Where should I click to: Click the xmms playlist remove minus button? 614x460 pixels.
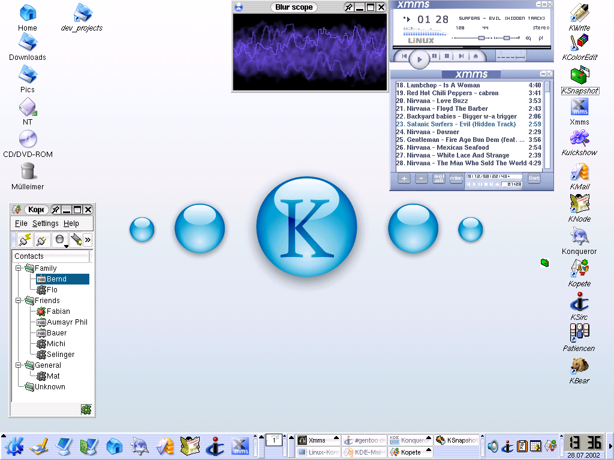[x=422, y=178]
